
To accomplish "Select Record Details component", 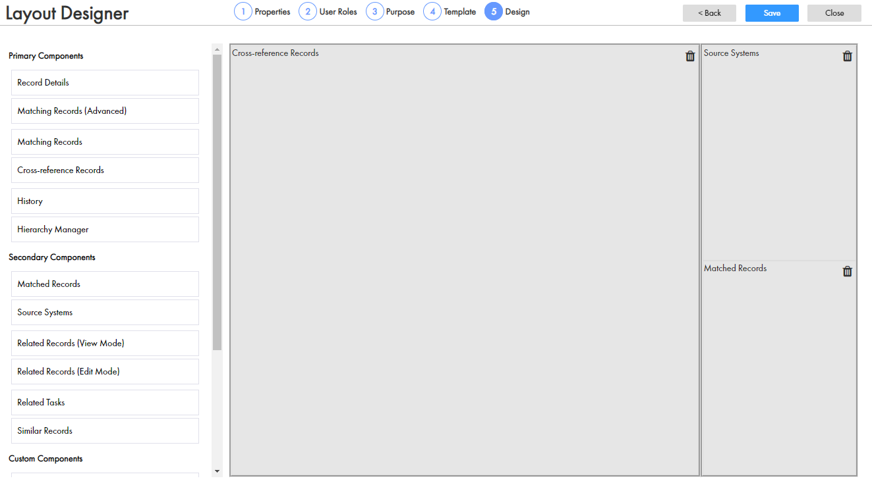I will 105,83.
